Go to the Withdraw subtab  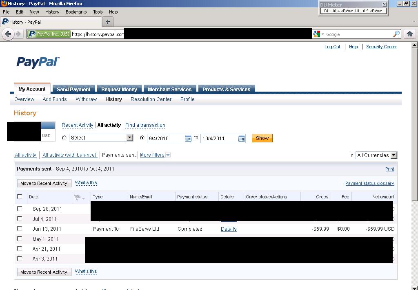click(86, 99)
